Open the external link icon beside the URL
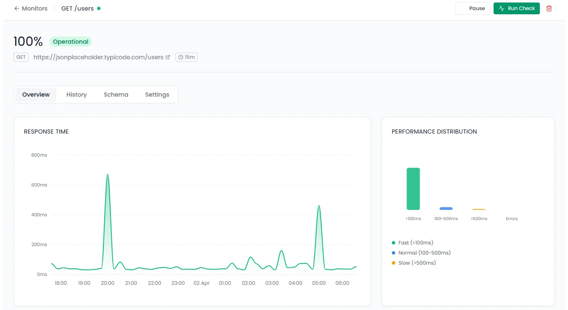568x310 pixels. (168, 57)
